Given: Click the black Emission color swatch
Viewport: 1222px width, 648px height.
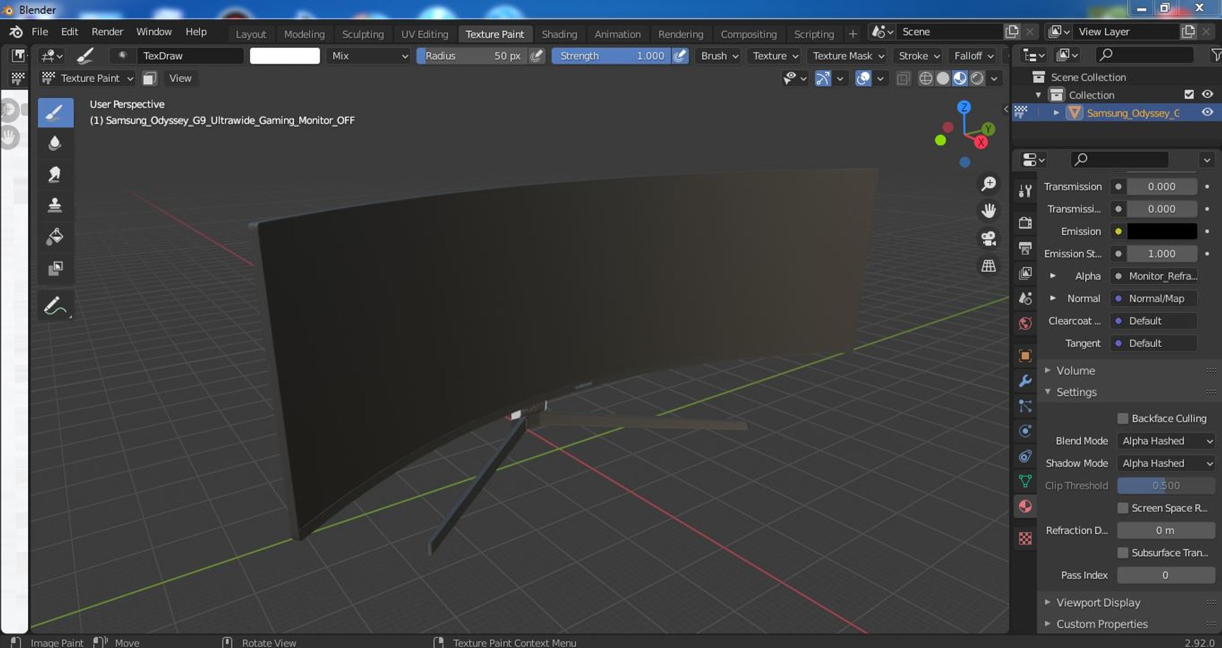Looking at the screenshot, I should click(x=1162, y=231).
